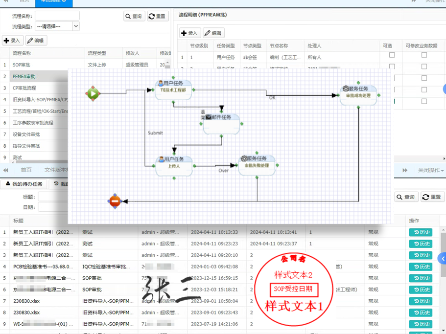Click 历史 button for task row 9
The height and width of the screenshot is (334, 446).
(421, 324)
